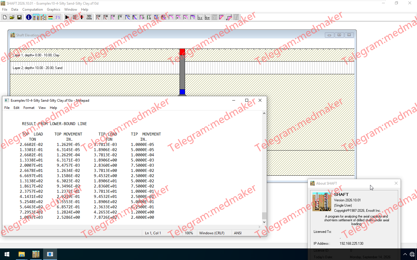Open the FS factor of safety icon
Screen dimensions: 417x260
pyautogui.click(x=58, y=17)
